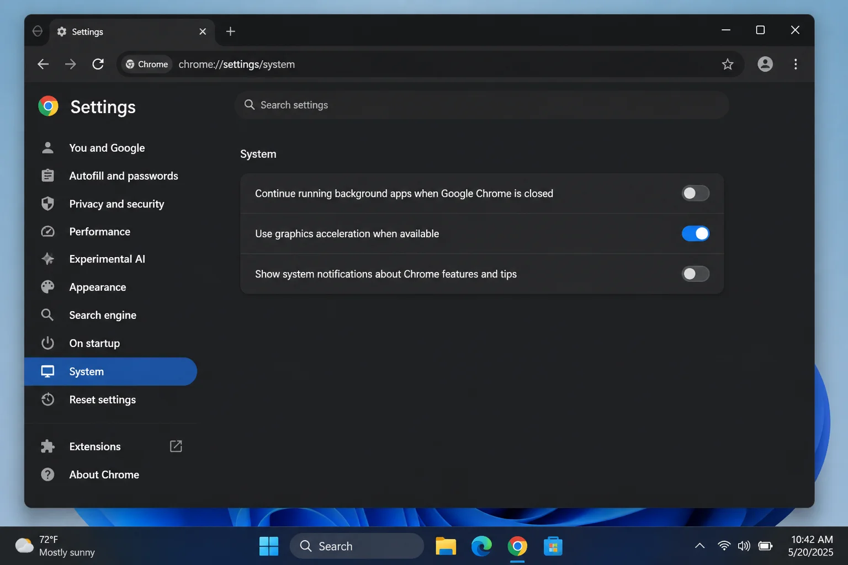The width and height of the screenshot is (848, 565).
Task: Click the address bar URL text
Action: [237, 64]
